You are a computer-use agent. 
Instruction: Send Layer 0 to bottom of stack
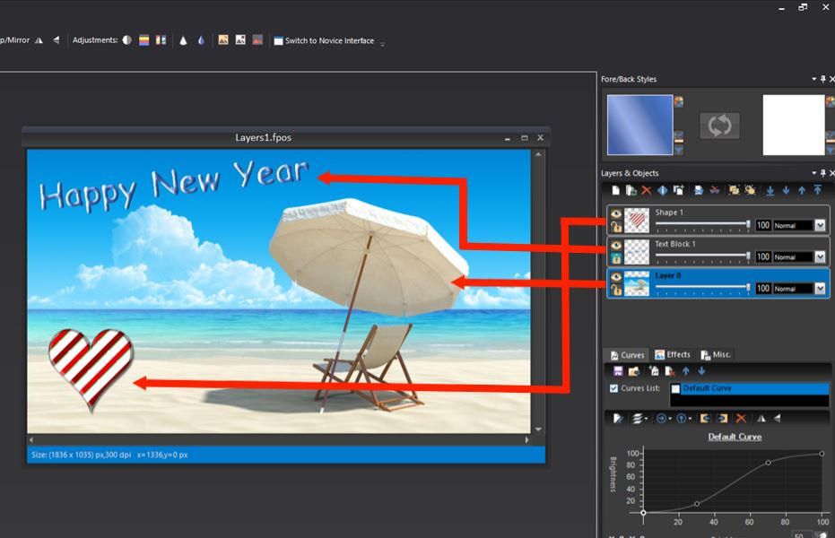tap(770, 190)
